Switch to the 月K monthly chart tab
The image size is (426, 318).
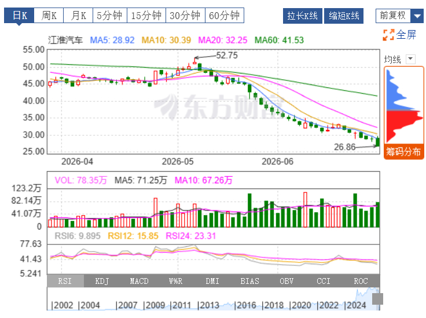pyautogui.click(x=78, y=16)
